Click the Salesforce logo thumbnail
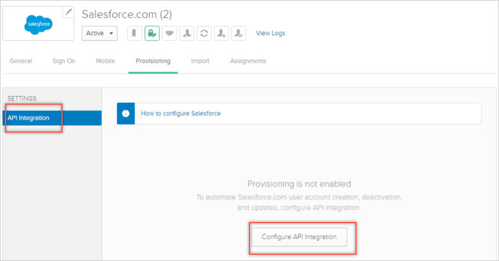 [38, 25]
